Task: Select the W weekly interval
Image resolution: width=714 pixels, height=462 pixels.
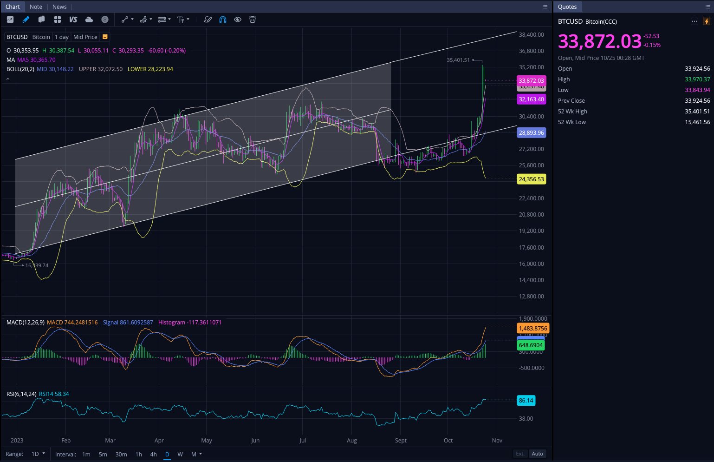Action: point(180,454)
